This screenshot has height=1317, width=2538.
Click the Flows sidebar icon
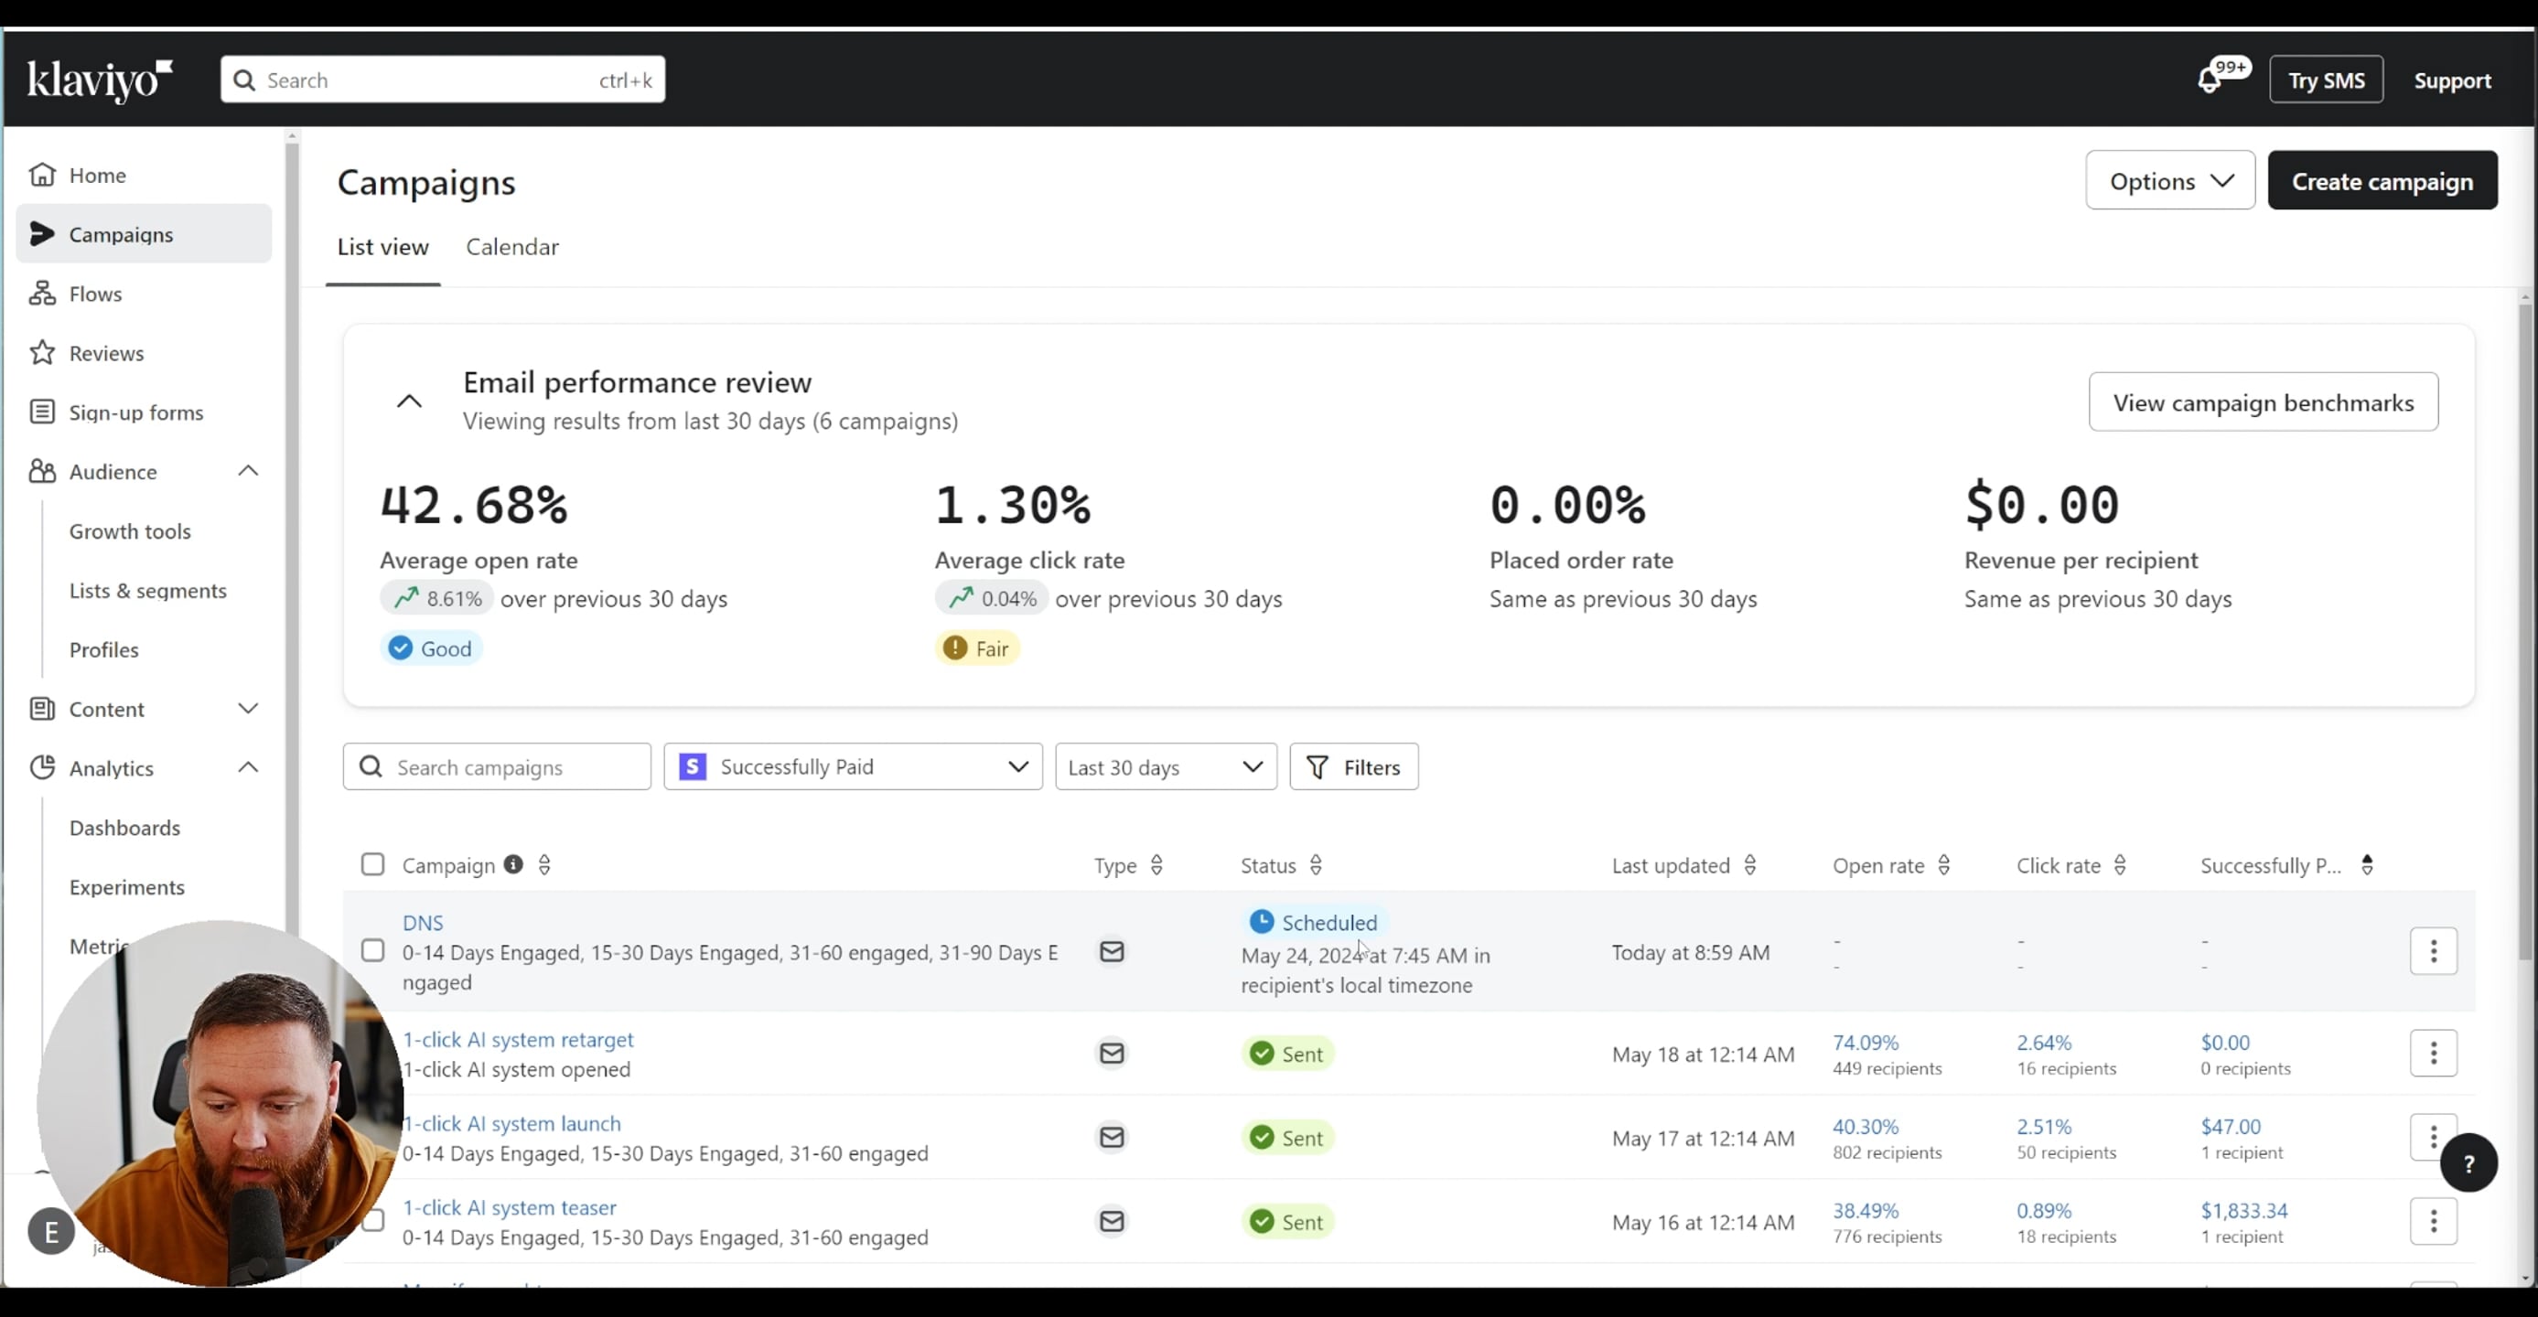click(x=42, y=294)
